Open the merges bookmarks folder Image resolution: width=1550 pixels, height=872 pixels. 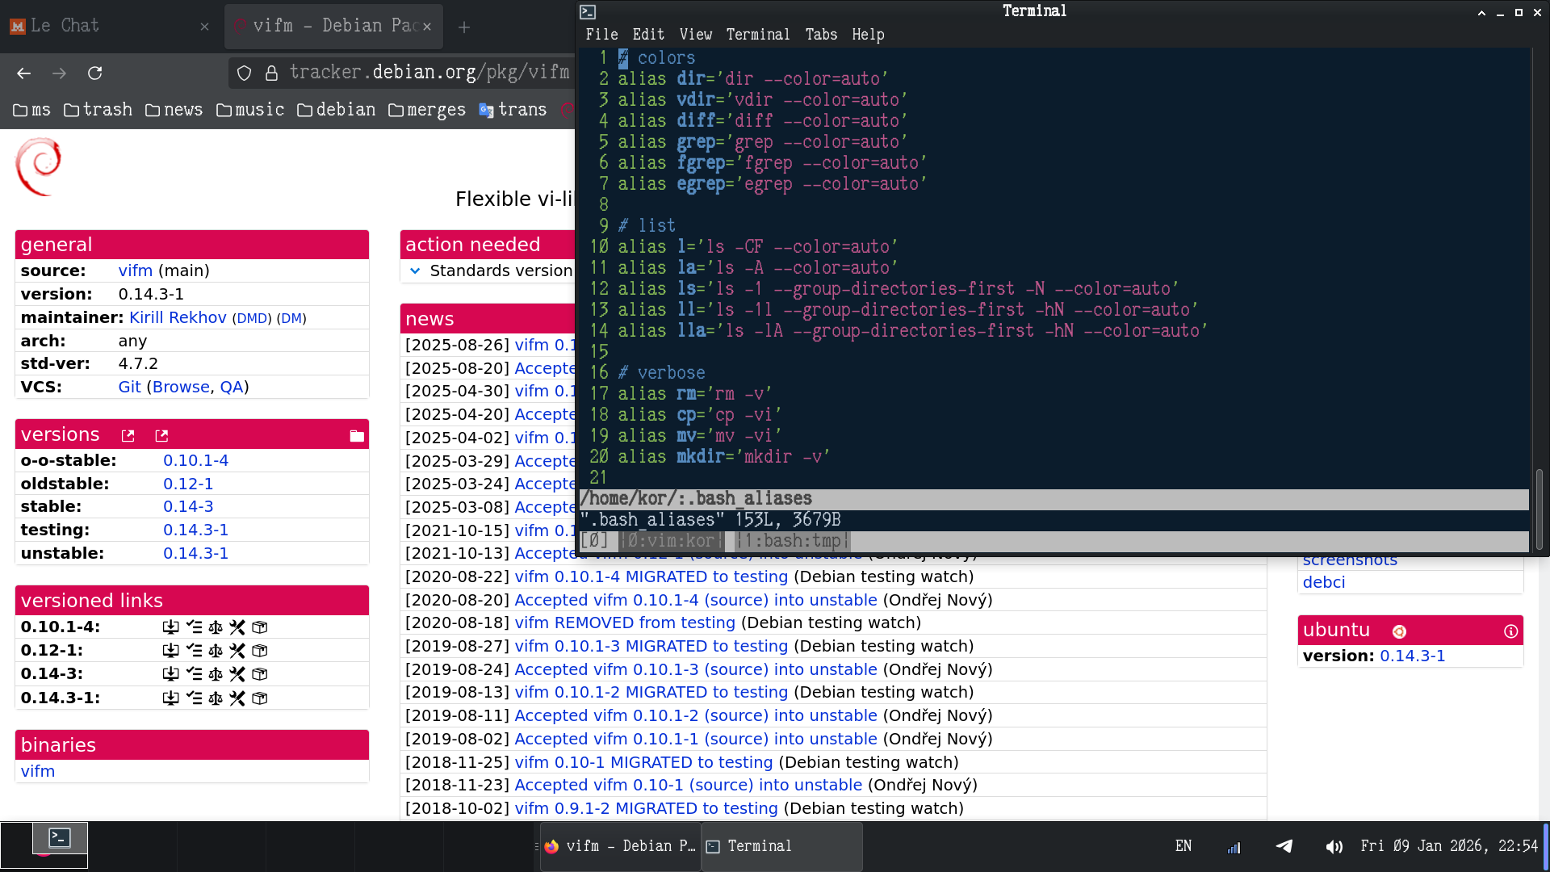pyautogui.click(x=427, y=110)
